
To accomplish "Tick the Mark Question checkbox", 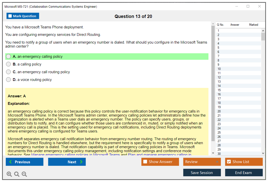I will tap(10, 16).
